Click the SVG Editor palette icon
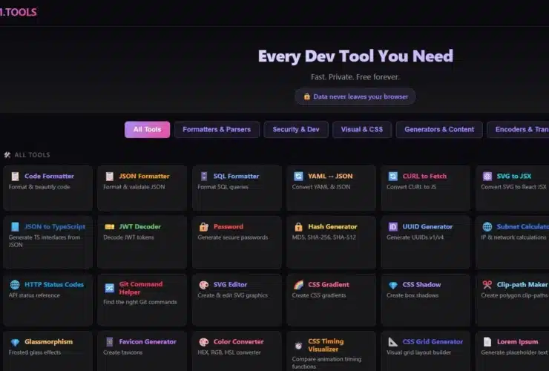 (x=204, y=284)
